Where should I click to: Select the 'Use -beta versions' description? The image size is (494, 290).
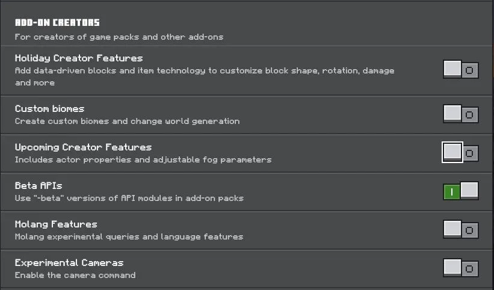coord(129,198)
